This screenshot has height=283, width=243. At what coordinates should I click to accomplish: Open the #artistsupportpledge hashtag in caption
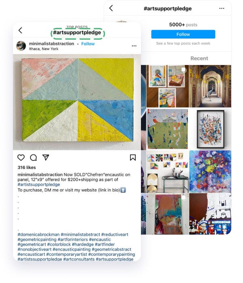(x=39, y=185)
